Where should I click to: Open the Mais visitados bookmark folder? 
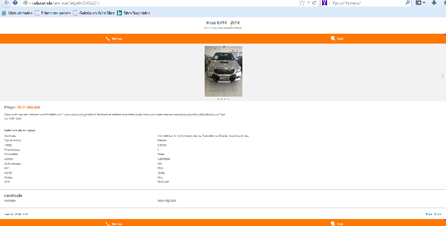(17, 13)
